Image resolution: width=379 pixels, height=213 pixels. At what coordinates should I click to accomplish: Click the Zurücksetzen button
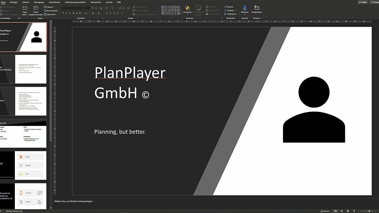pyautogui.click(x=51, y=10)
